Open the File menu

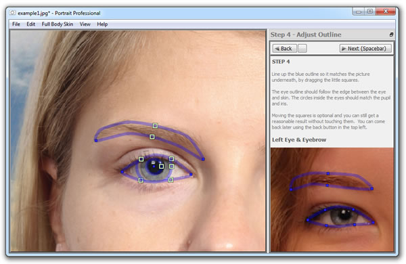coord(16,24)
